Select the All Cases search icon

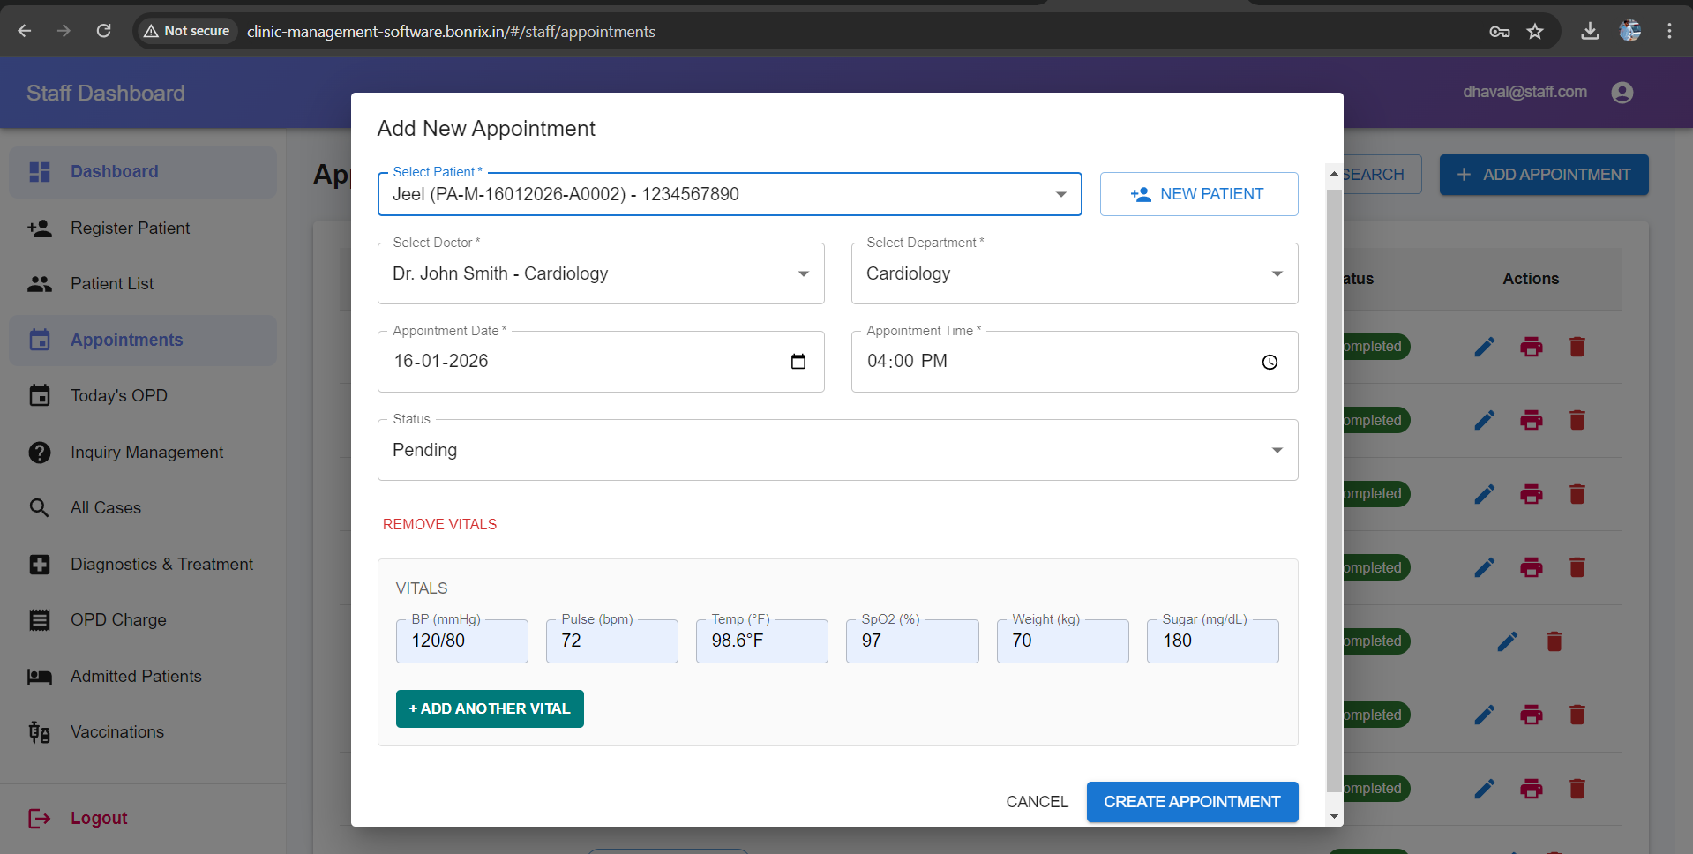pos(40,507)
